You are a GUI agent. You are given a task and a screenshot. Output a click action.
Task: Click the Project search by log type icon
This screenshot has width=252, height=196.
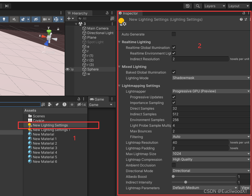coord(64,105)
